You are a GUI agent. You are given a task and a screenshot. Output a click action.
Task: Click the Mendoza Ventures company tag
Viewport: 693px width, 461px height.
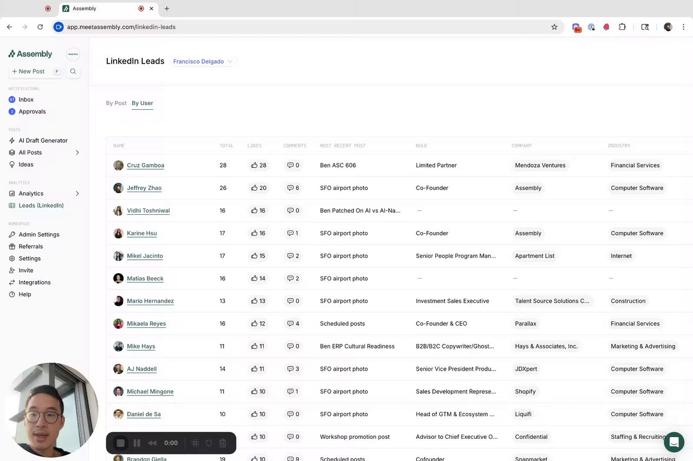[540, 166]
